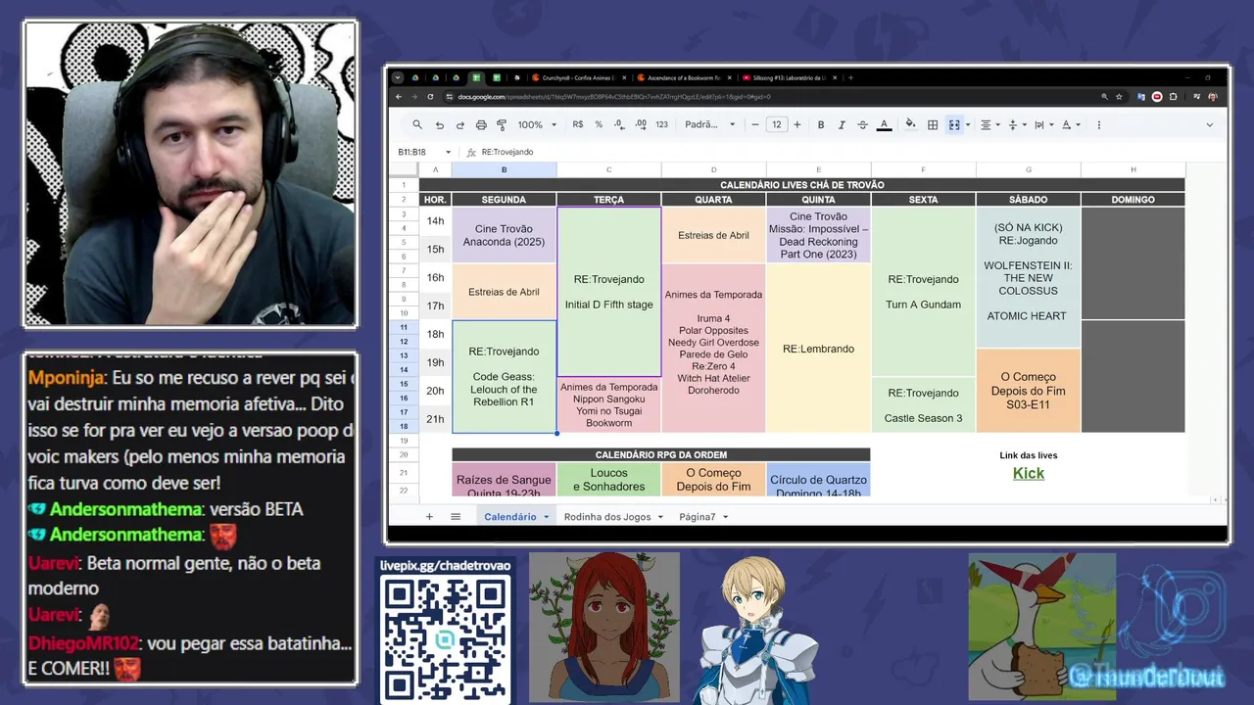Click the font size field showing 12
This screenshot has height=705, width=1254.
coord(776,124)
